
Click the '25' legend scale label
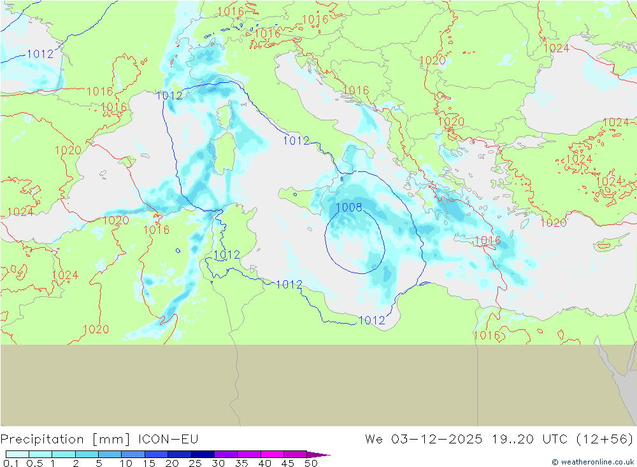point(195,463)
